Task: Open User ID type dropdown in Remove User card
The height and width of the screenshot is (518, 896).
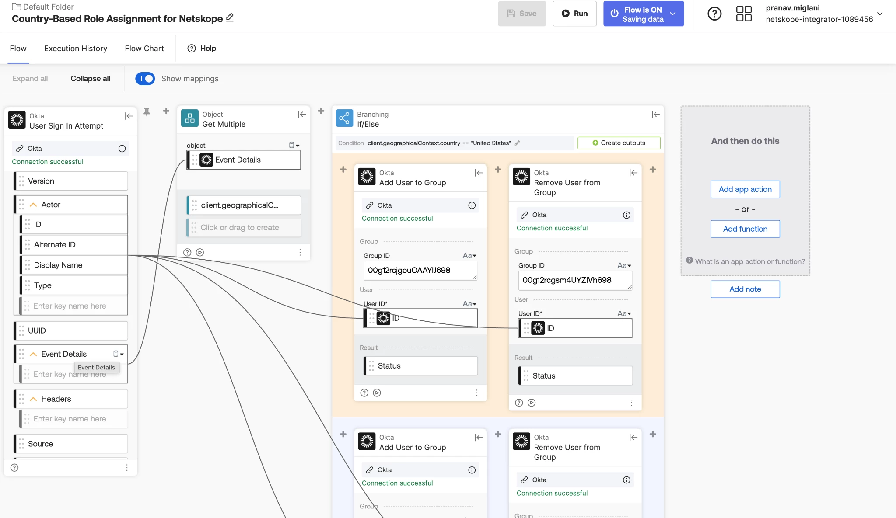Action: pyautogui.click(x=624, y=313)
